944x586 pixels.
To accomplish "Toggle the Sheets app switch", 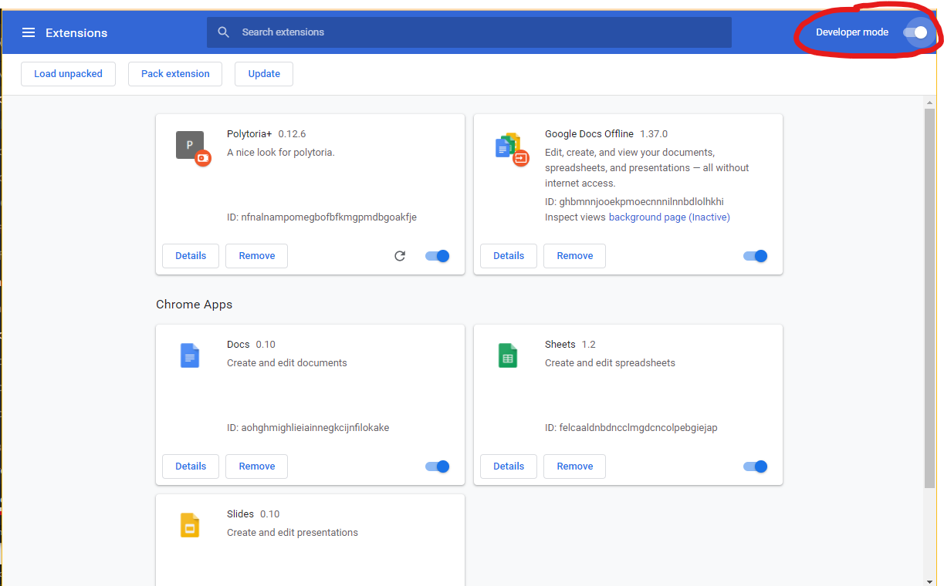I will point(755,466).
